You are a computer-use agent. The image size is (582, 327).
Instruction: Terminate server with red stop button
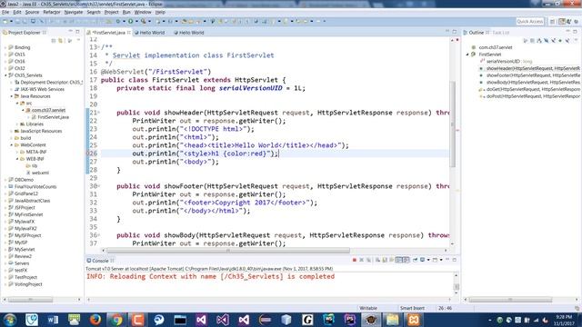355,261
